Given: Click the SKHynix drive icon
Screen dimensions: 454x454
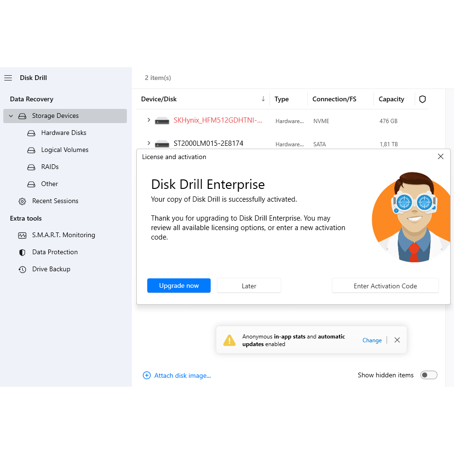Looking at the screenshot, I should click(162, 121).
